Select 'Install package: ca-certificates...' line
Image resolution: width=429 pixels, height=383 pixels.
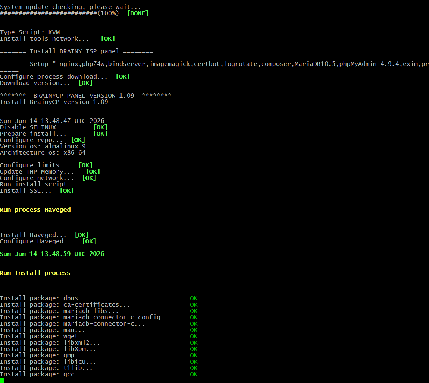[x=99, y=305]
